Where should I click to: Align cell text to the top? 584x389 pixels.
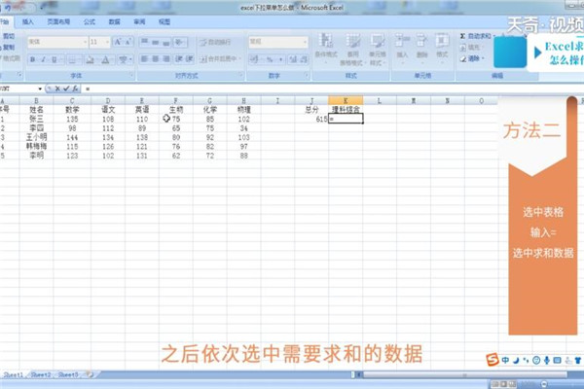coord(144,42)
